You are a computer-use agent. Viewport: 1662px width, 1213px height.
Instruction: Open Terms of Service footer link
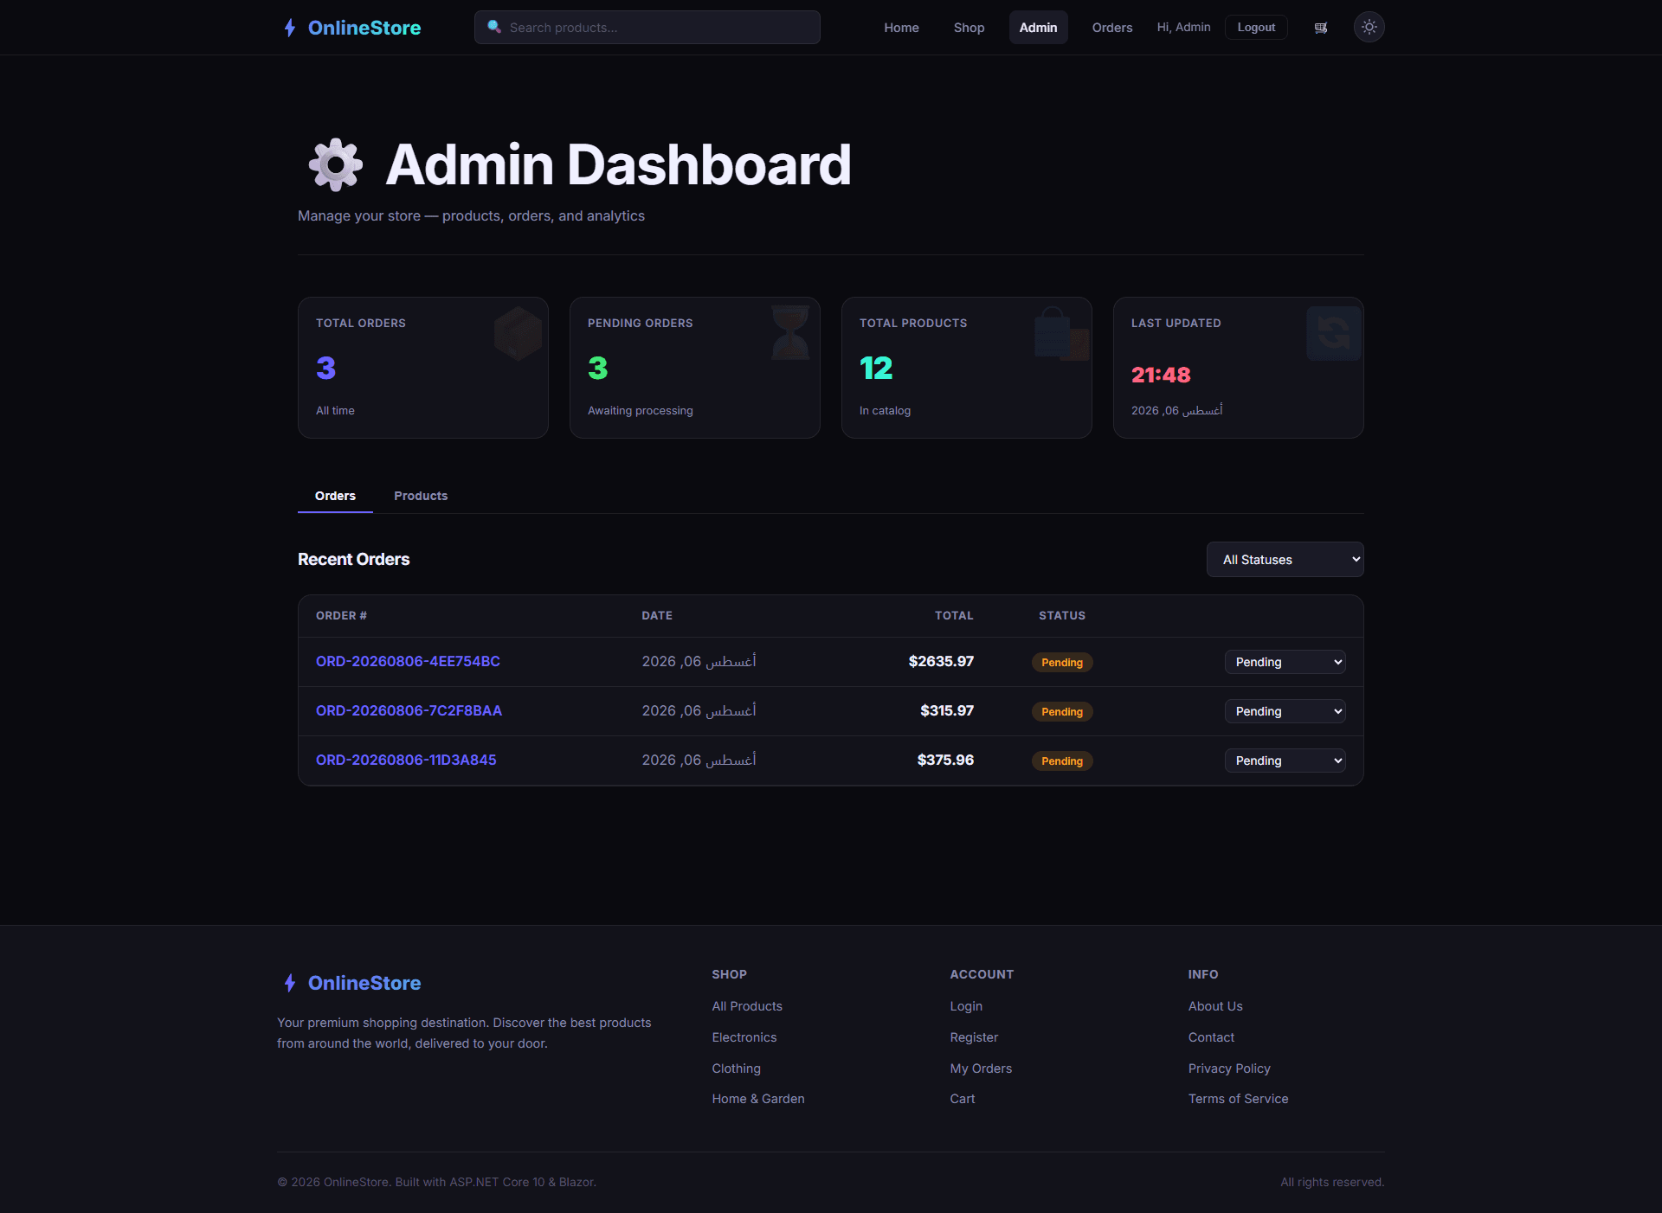pyautogui.click(x=1238, y=1099)
